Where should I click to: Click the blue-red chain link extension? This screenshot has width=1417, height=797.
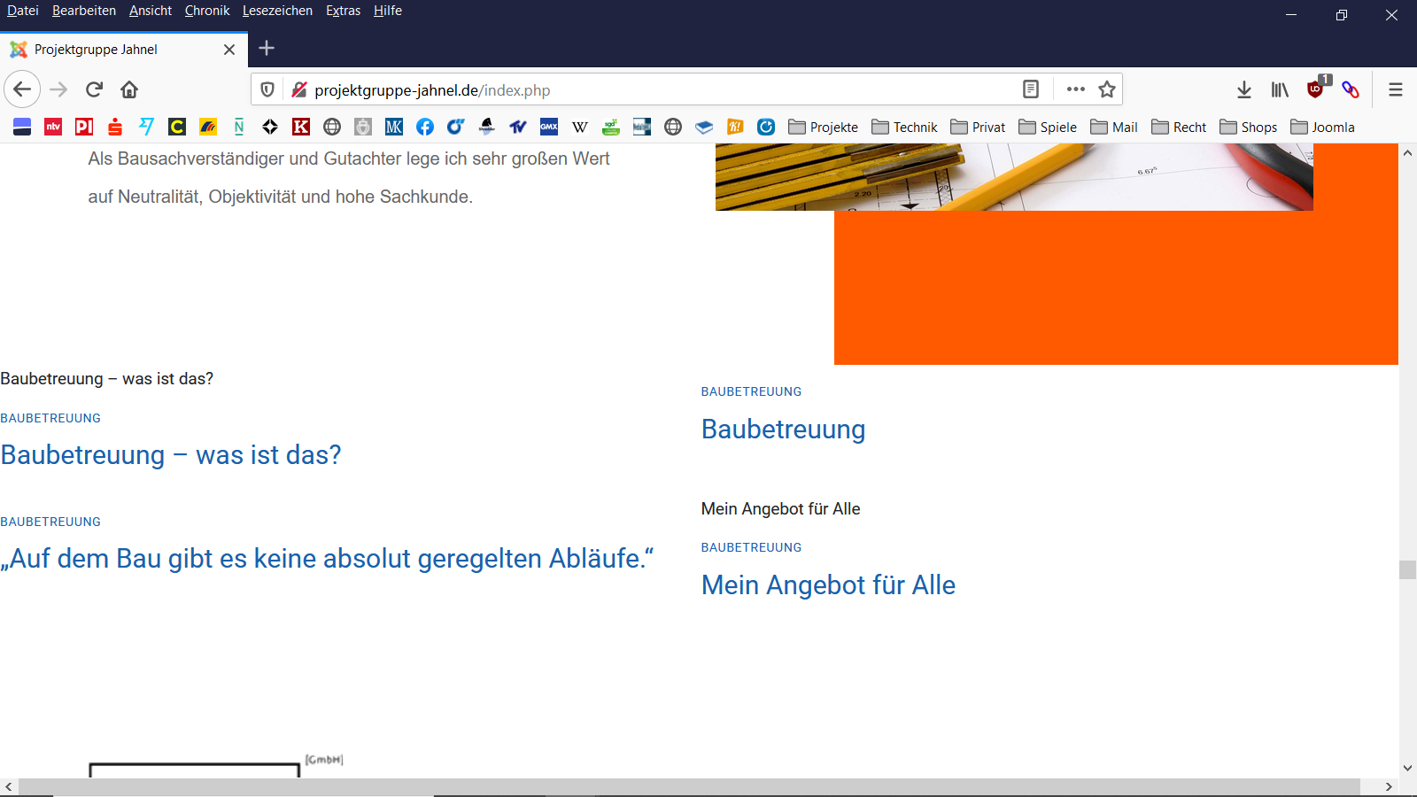pyautogui.click(x=1351, y=89)
